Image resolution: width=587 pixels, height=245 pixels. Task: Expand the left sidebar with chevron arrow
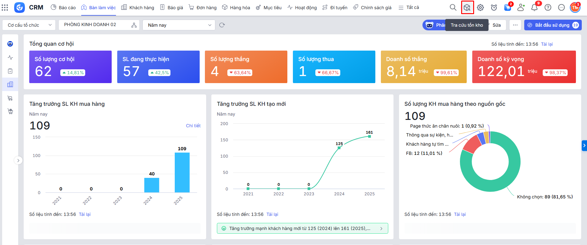coord(18,160)
